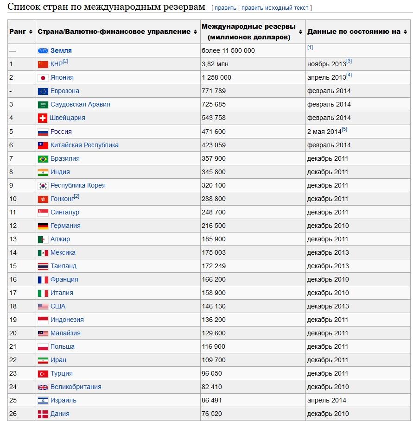This screenshot has width=413, height=421.
Task: Click the Germany flag icon
Action: 43,226
